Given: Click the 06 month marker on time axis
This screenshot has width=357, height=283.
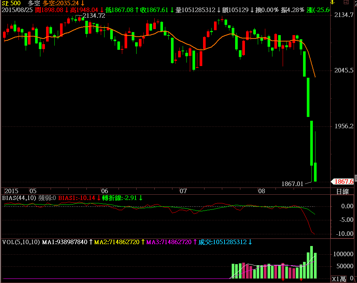Looking at the screenshot, I should (105, 191).
